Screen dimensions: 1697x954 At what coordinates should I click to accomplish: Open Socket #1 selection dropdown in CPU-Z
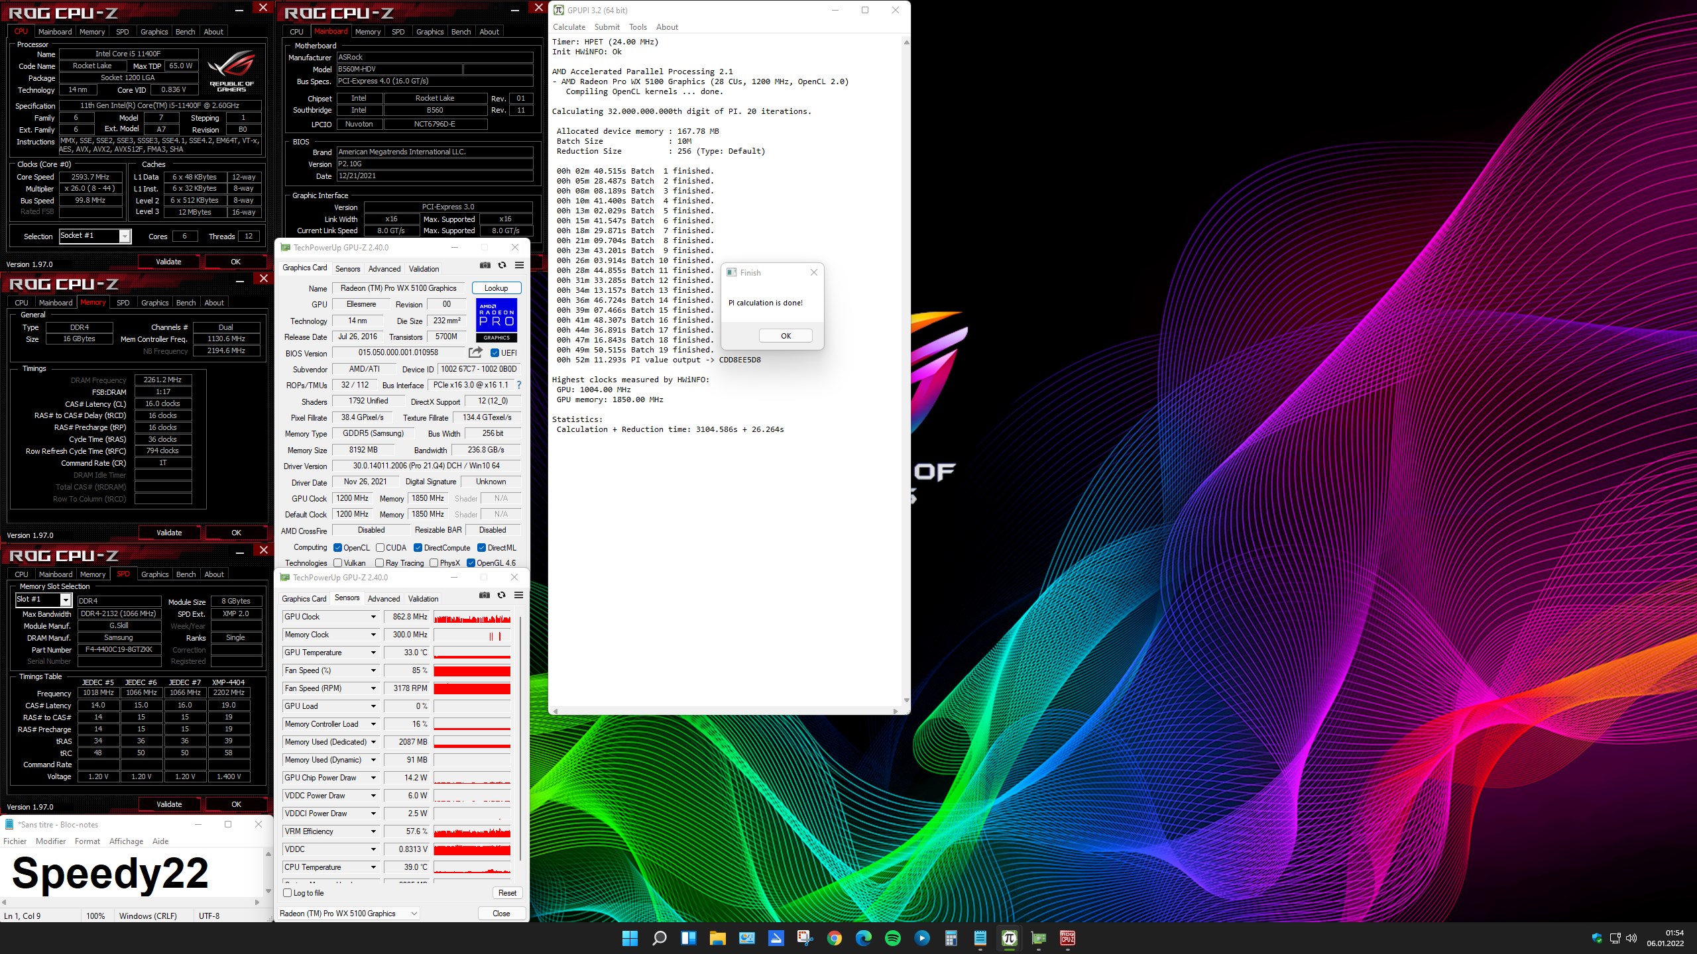click(x=124, y=237)
